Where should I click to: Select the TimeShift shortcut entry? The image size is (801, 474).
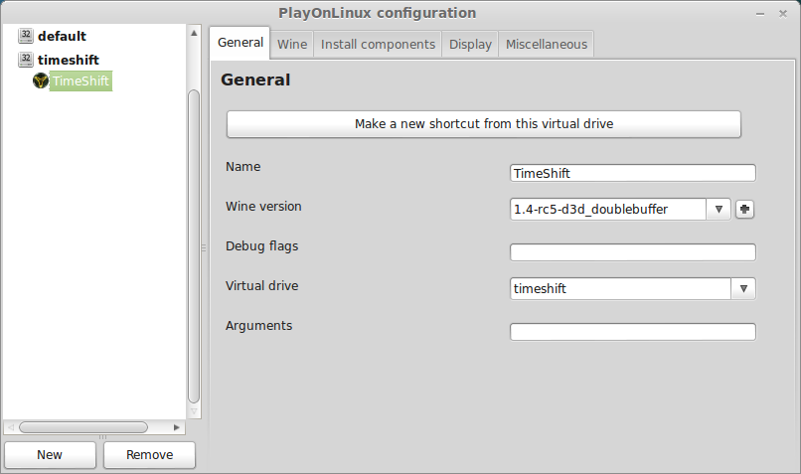click(80, 81)
